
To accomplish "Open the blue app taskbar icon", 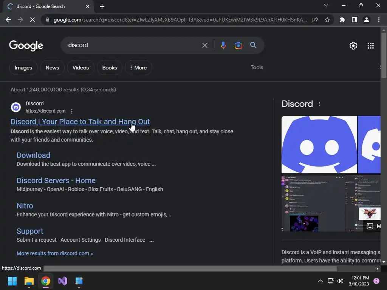I will point(79,281).
